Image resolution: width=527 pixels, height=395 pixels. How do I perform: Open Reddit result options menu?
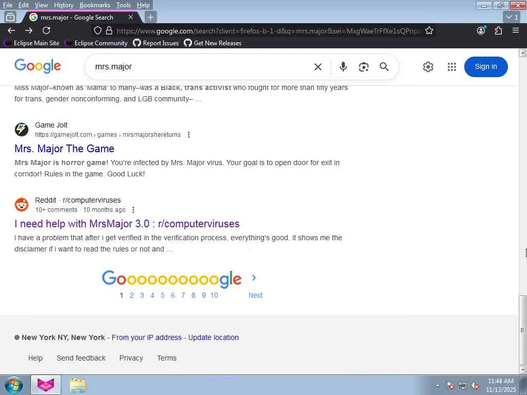pos(133,210)
